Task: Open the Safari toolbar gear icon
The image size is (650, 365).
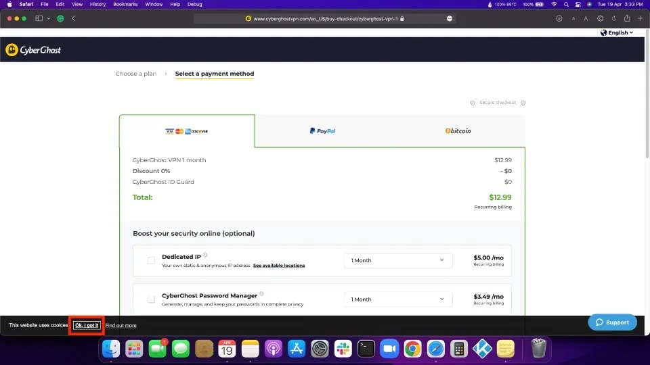Action: click(601, 19)
